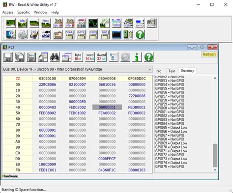
Task: Open the Access menu
Action: (x=8, y=12)
